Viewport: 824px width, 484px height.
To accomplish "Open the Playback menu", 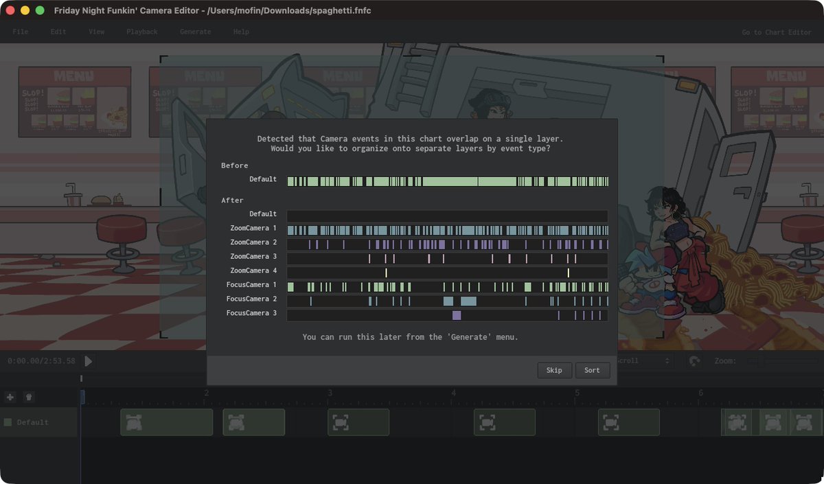I will click(x=142, y=32).
